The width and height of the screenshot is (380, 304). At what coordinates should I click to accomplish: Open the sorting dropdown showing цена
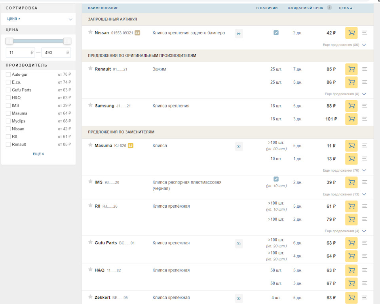click(38, 19)
